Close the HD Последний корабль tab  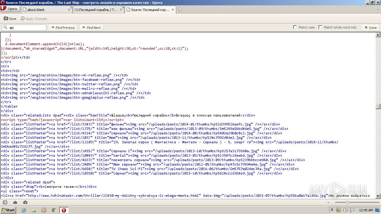[x=121, y=10]
